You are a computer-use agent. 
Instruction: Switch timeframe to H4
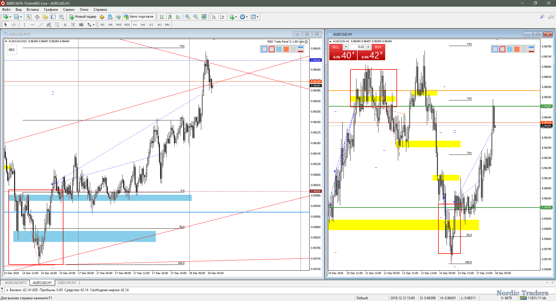(143, 25)
